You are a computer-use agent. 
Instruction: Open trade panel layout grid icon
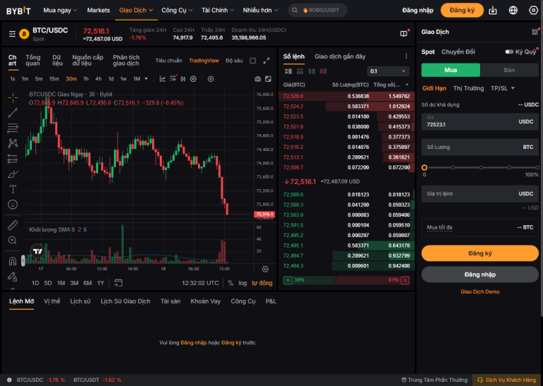click(535, 32)
